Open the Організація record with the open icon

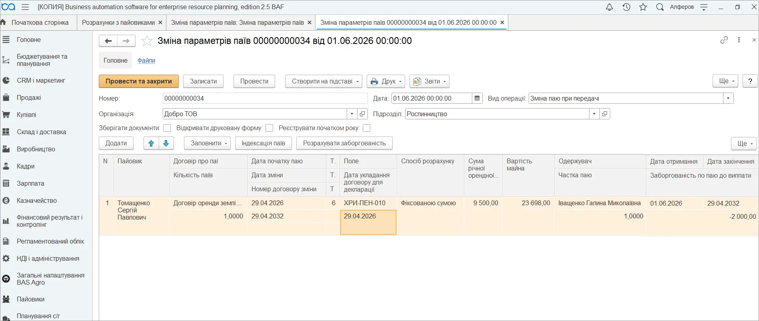tap(362, 114)
